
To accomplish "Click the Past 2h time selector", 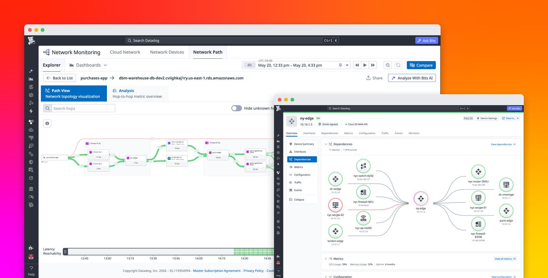I will 468,118.
